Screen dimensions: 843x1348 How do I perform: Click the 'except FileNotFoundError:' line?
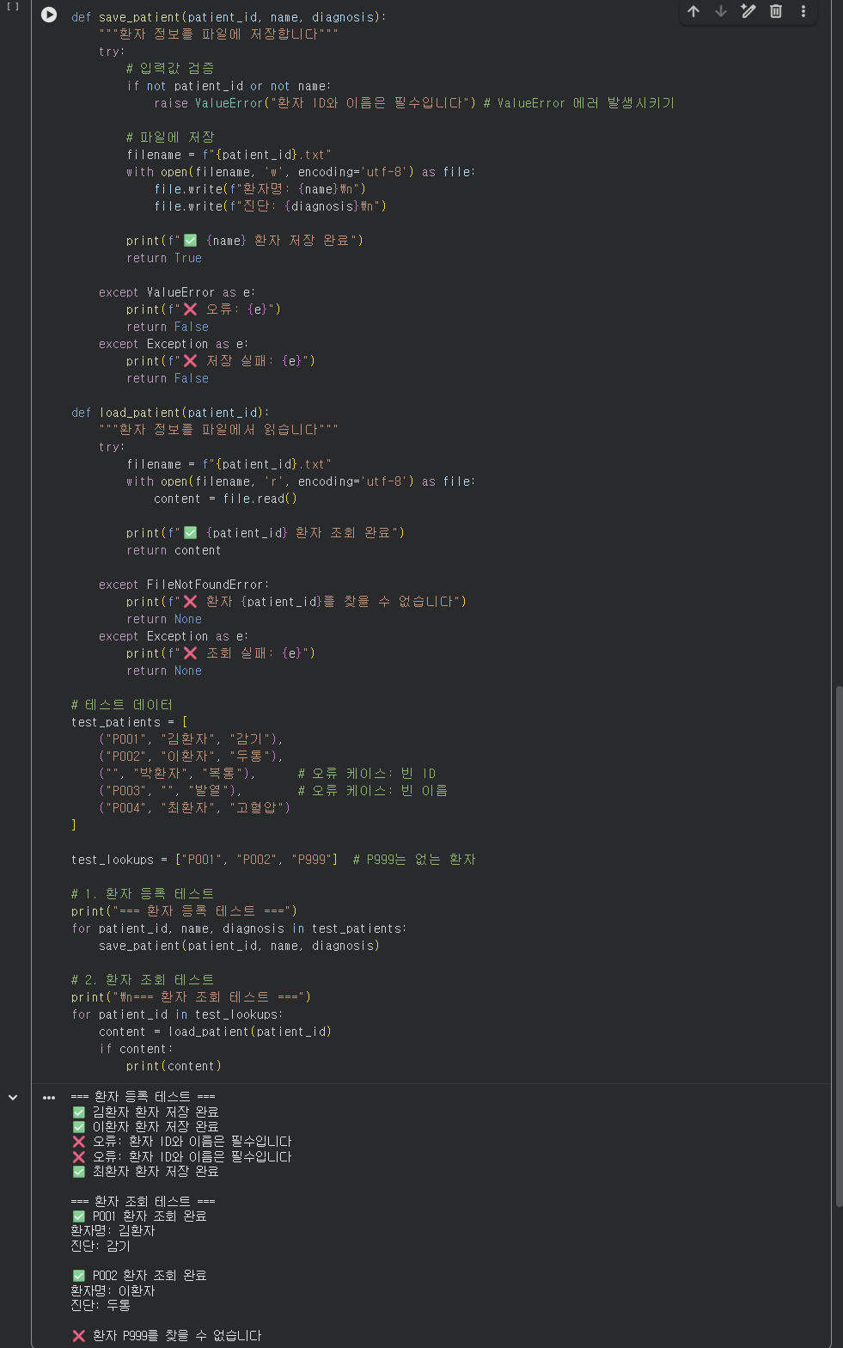184,585
